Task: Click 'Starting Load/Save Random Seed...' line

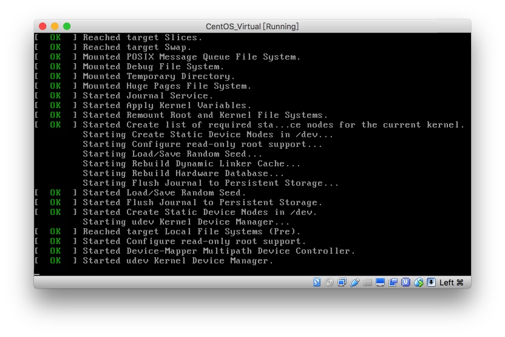Action: 172,154
